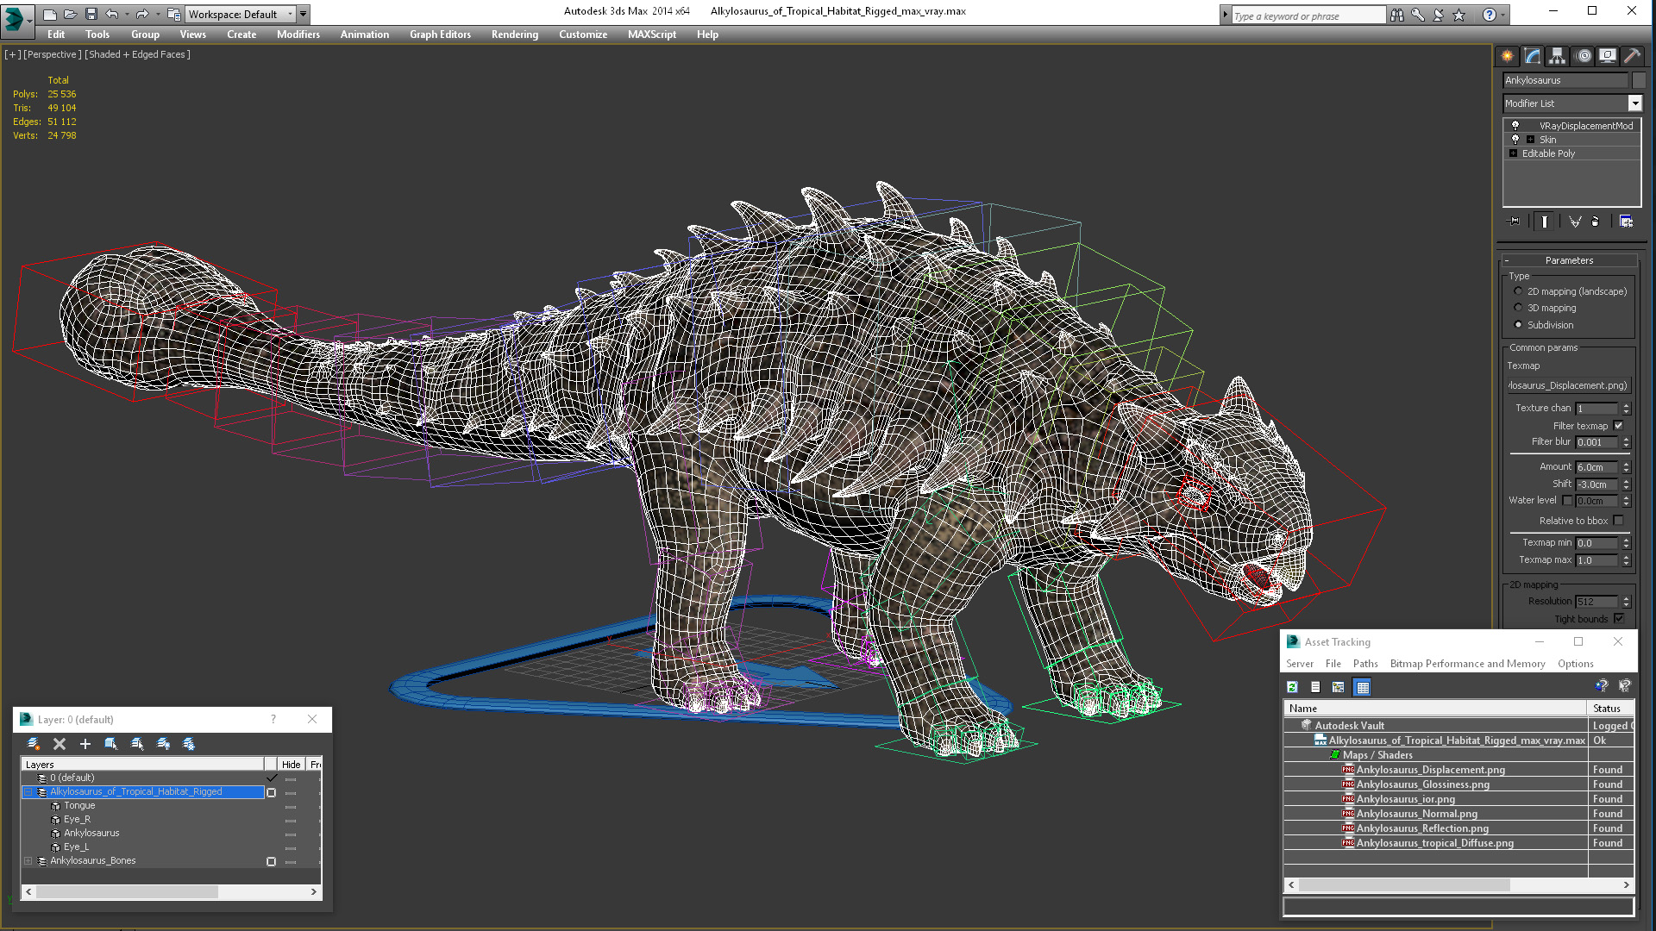
Task: Click Configure Modifier Sets icon
Action: tap(1626, 222)
